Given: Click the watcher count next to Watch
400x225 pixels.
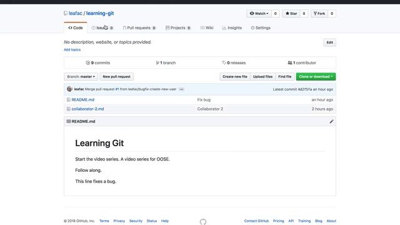Looking at the screenshot, I should [275, 14].
